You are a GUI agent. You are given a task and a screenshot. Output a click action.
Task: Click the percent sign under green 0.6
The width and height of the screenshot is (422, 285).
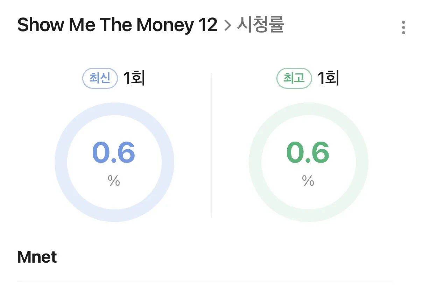[308, 181]
